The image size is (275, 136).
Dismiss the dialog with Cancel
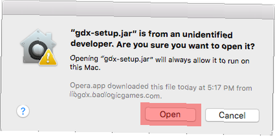(x=232, y=115)
